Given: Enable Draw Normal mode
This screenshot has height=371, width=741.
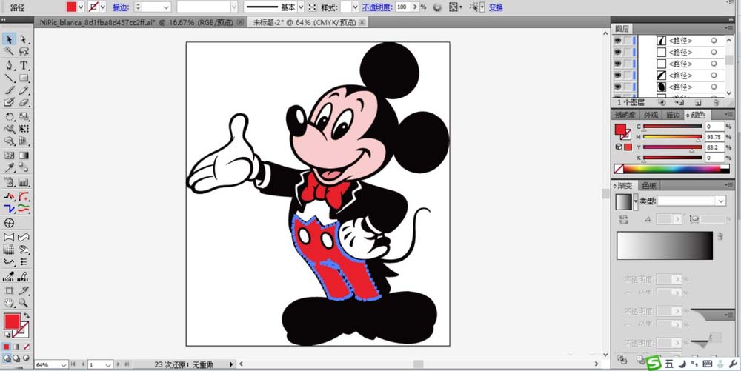Looking at the screenshot, I should (x=7, y=358).
